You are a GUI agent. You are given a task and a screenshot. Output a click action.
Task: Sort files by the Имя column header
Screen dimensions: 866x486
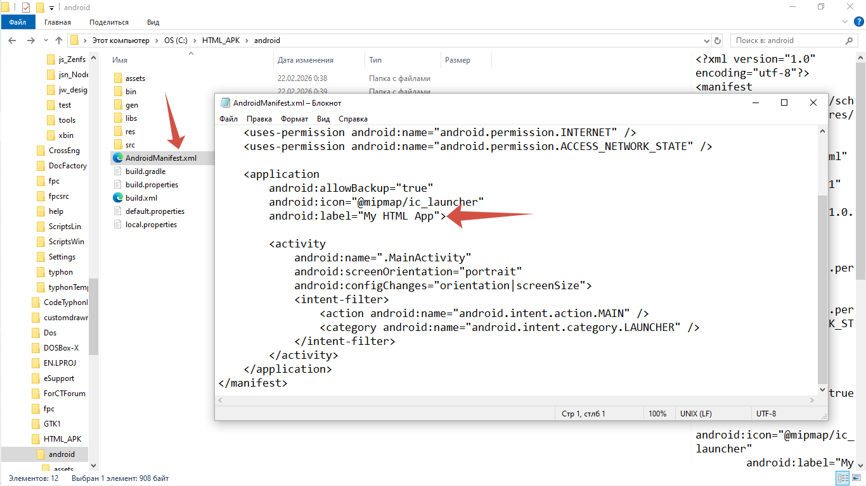pos(120,60)
